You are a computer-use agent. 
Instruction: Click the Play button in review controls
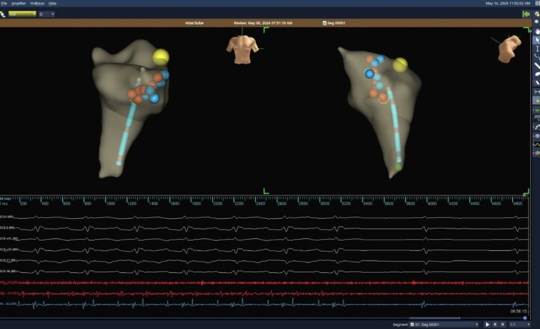pos(487,325)
